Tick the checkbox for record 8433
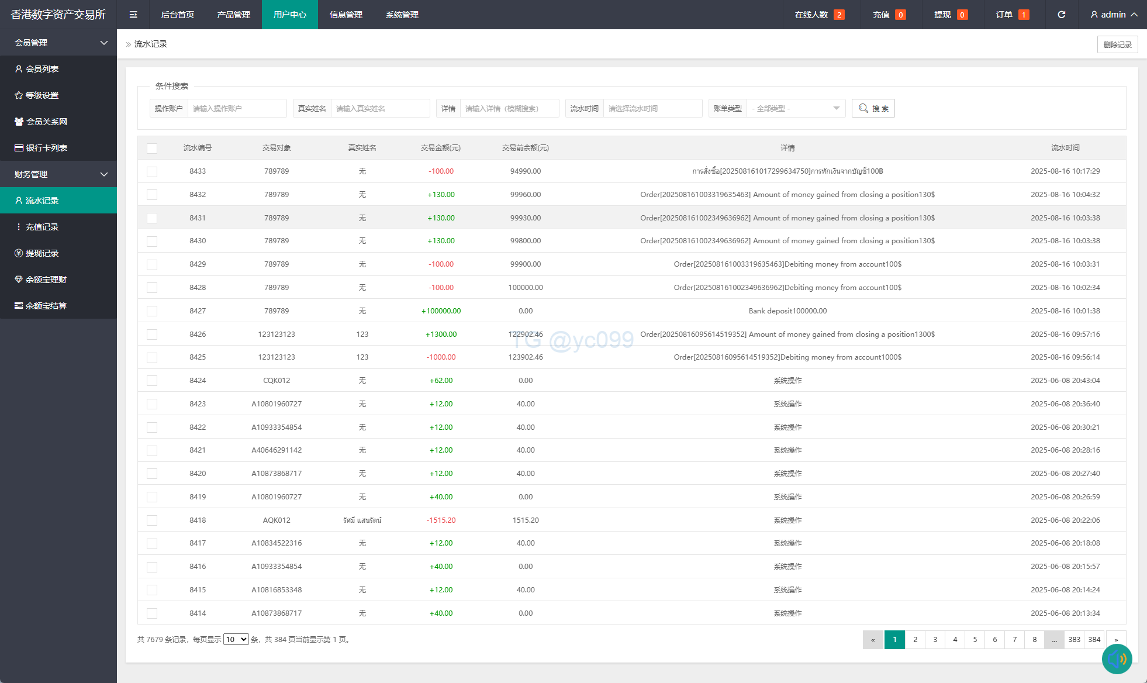 click(152, 171)
